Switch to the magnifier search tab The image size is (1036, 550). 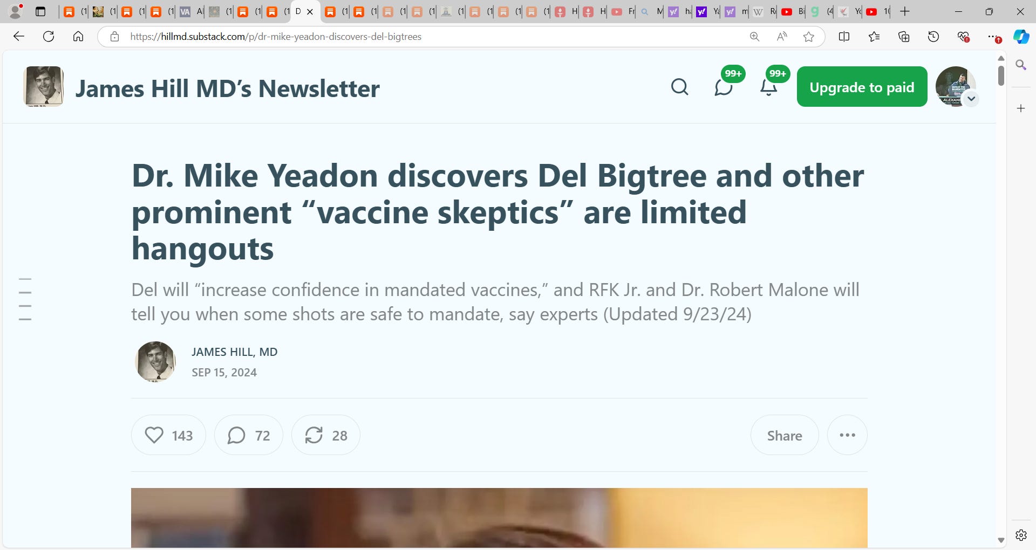[650, 11]
